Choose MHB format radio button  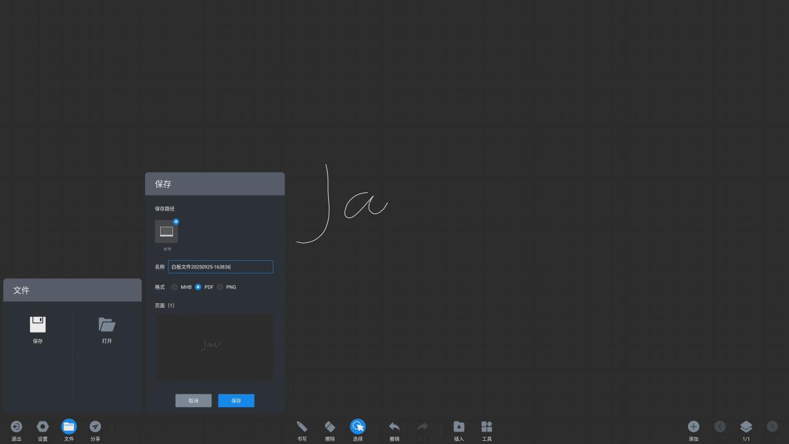coord(175,287)
